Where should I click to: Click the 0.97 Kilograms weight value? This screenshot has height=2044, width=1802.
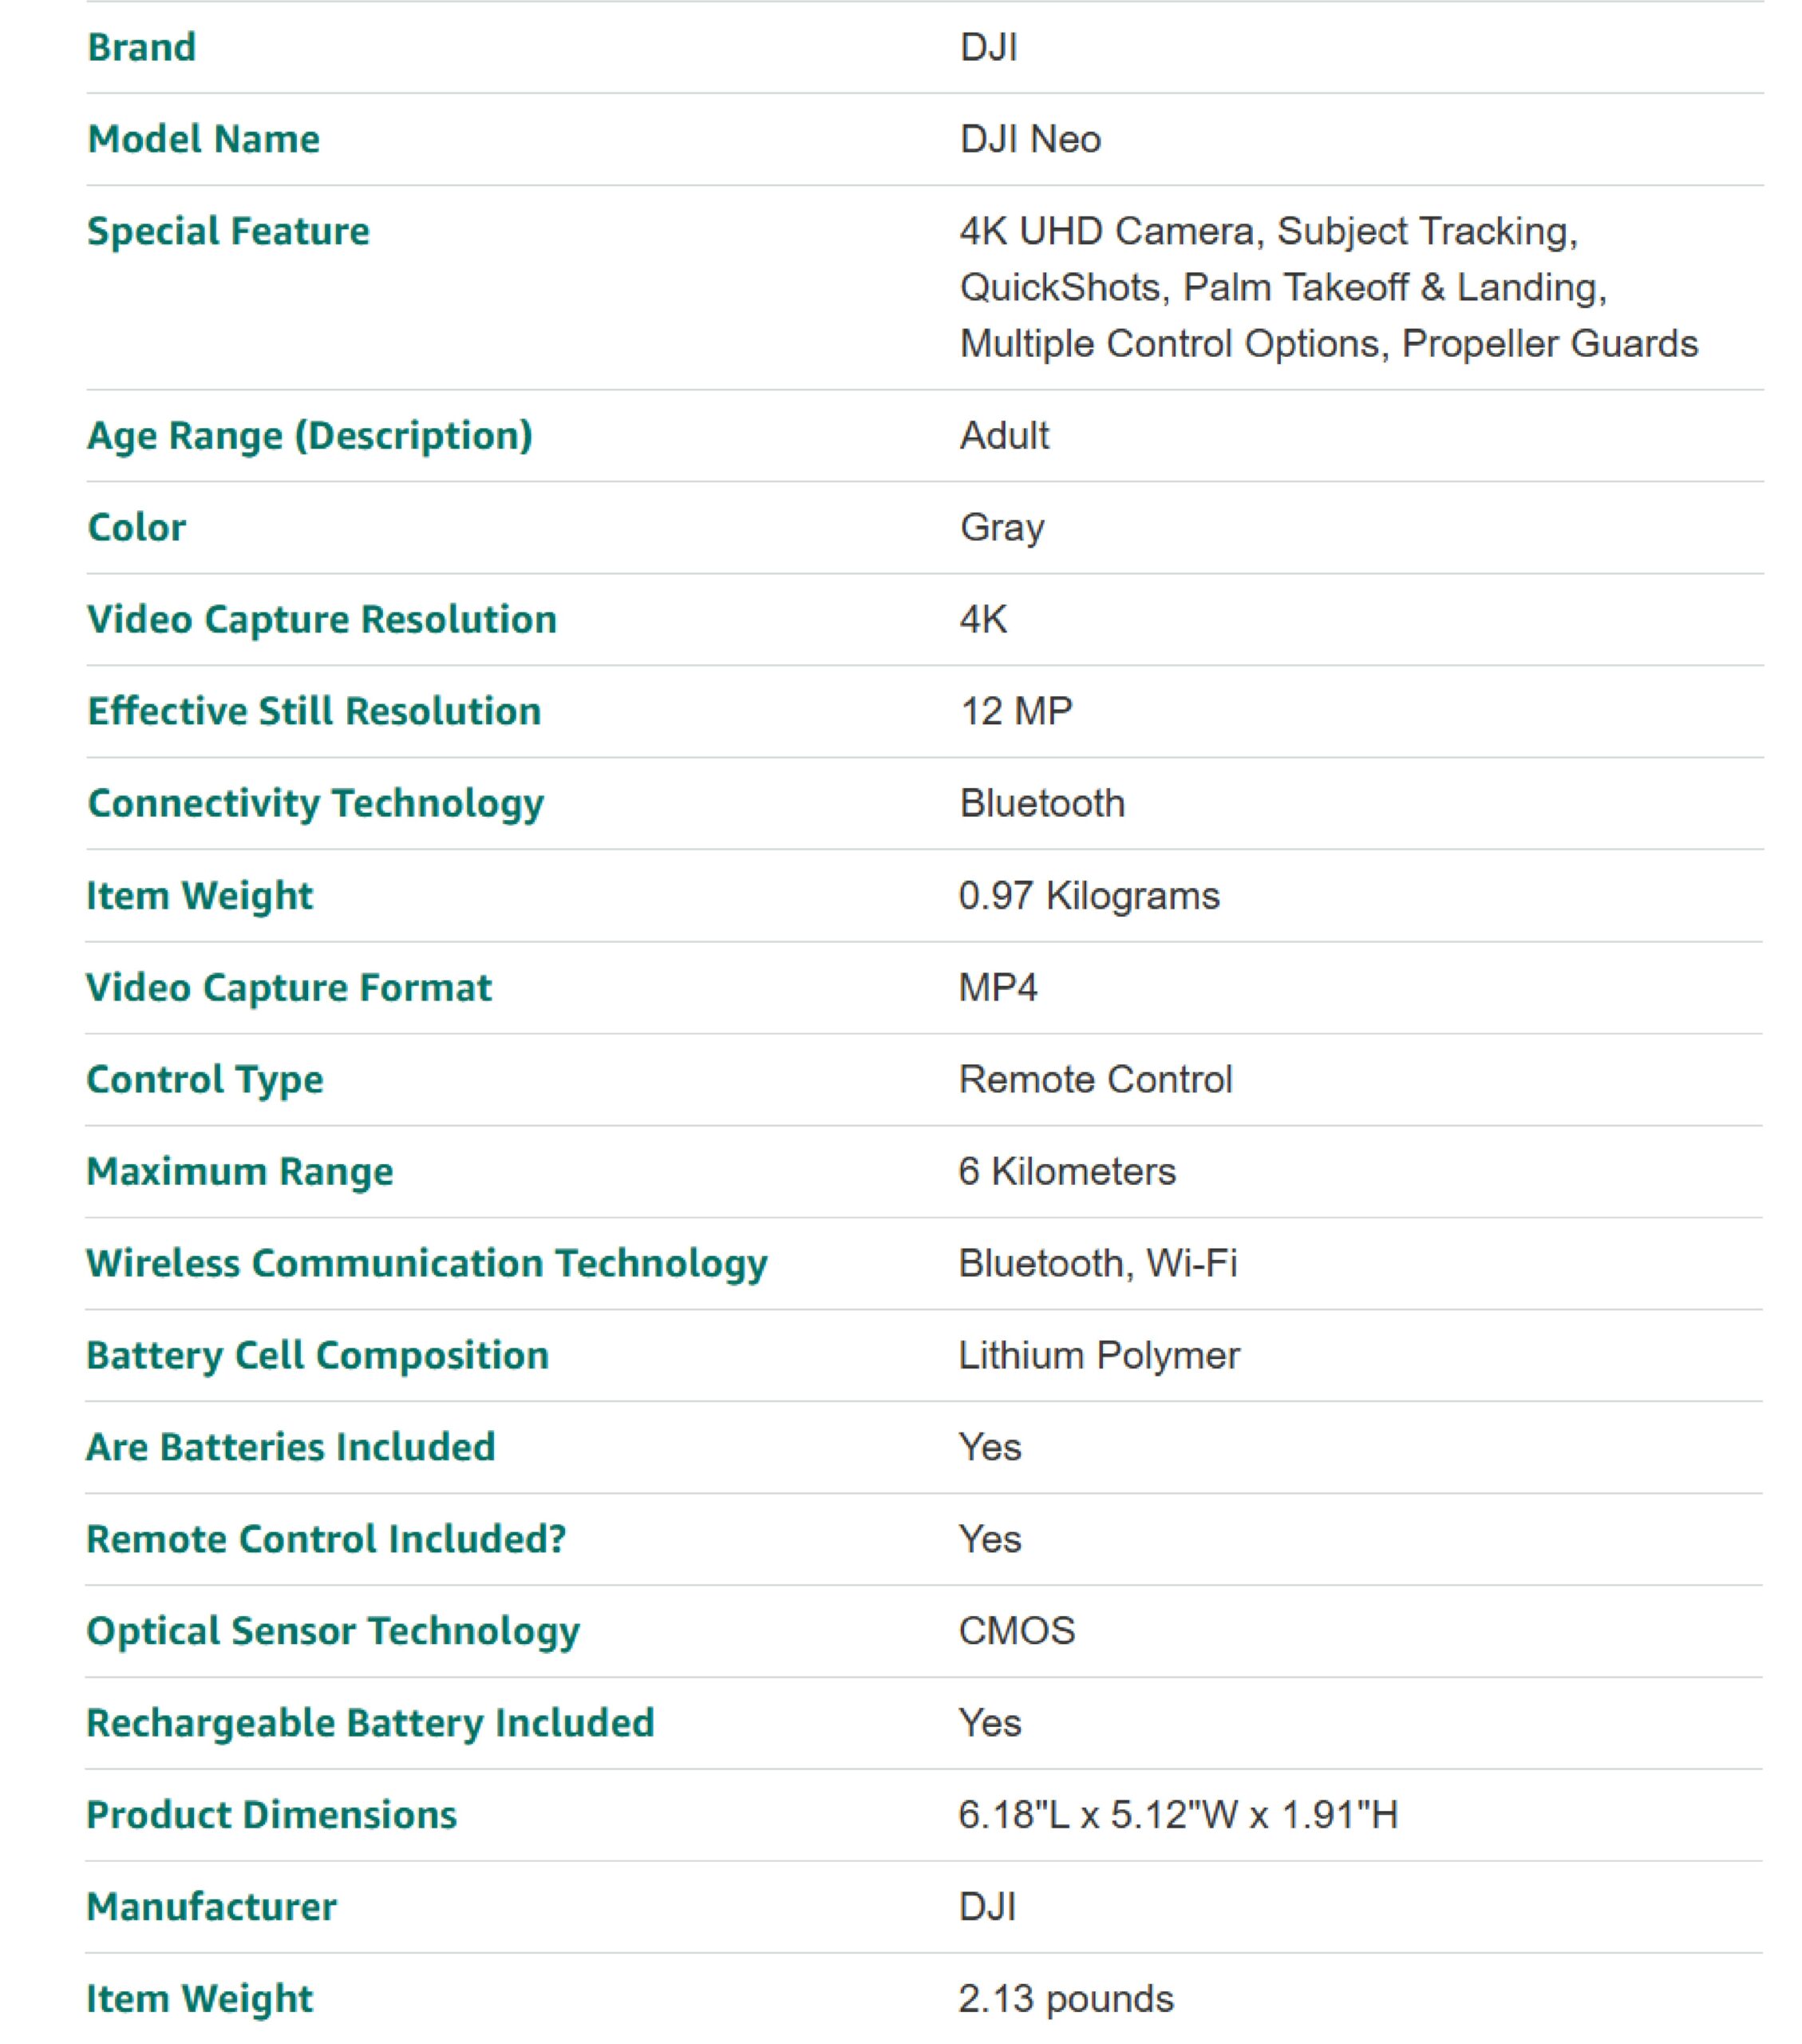pyautogui.click(x=1089, y=896)
